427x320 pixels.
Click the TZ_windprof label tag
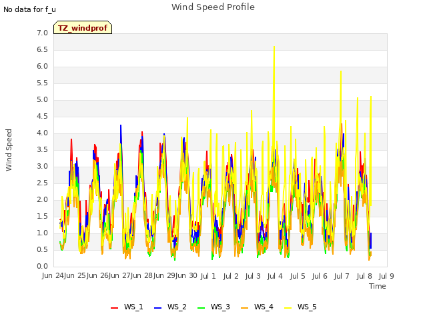point(83,27)
